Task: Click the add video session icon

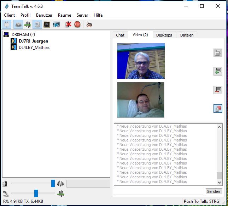Action: coord(218,71)
